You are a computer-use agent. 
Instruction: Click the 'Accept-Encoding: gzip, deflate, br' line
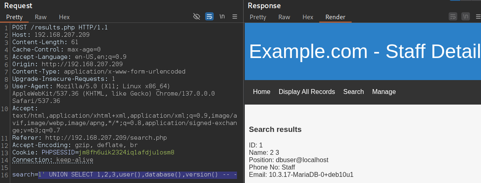pos(75,145)
